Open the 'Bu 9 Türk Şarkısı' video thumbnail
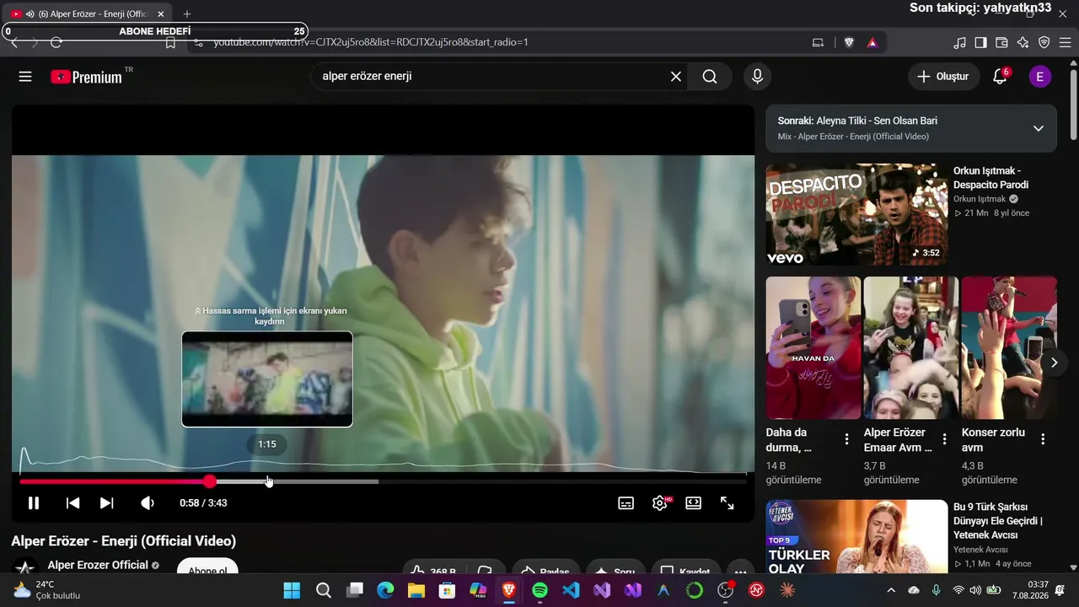The image size is (1079, 607). click(x=856, y=537)
